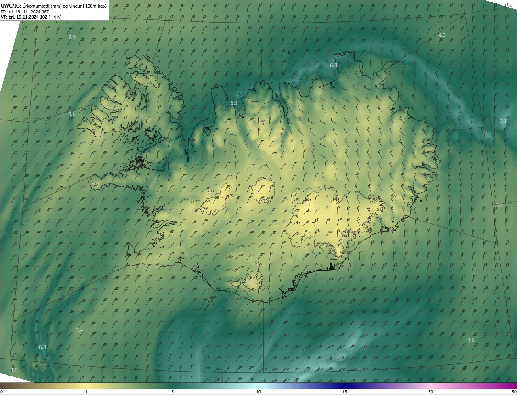The image size is (517, 395).
Task: Click the 0.9 value on Vatnajökull glacier
Action: [x=307, y=205]
